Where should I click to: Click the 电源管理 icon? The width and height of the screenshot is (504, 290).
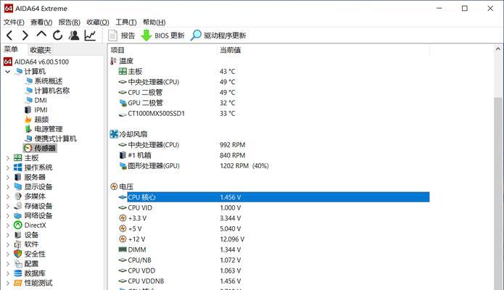pyautogui.click(x=28, y=129)
